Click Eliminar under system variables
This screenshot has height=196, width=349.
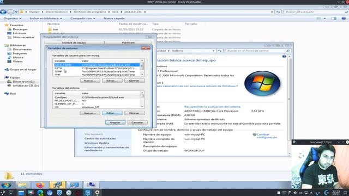134,113
